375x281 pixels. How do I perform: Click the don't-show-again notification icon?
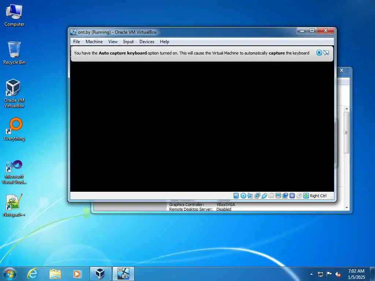click(x=326, y=53)
